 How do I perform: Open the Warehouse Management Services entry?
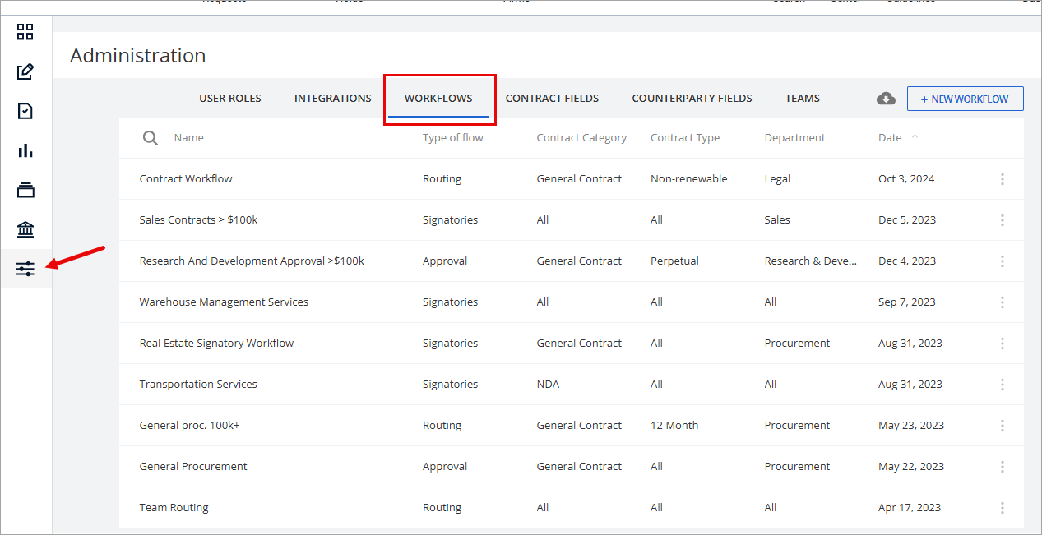tap(224, 302)
